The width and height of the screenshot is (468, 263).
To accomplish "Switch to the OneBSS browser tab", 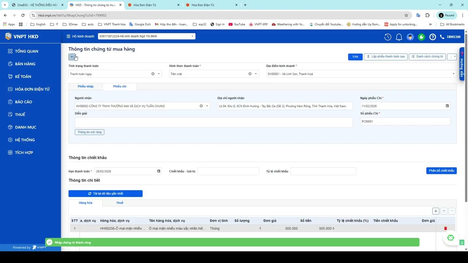I will [x=37, y=5].
